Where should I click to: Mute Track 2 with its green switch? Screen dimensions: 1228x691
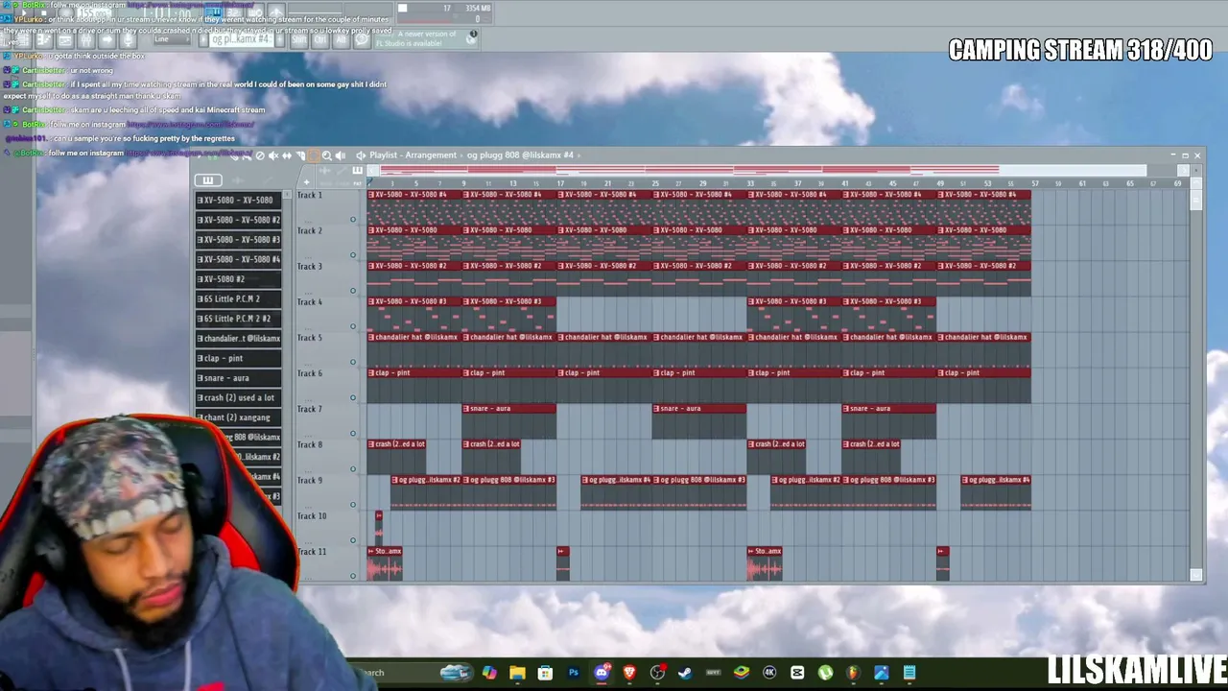(x=353, y=255)
